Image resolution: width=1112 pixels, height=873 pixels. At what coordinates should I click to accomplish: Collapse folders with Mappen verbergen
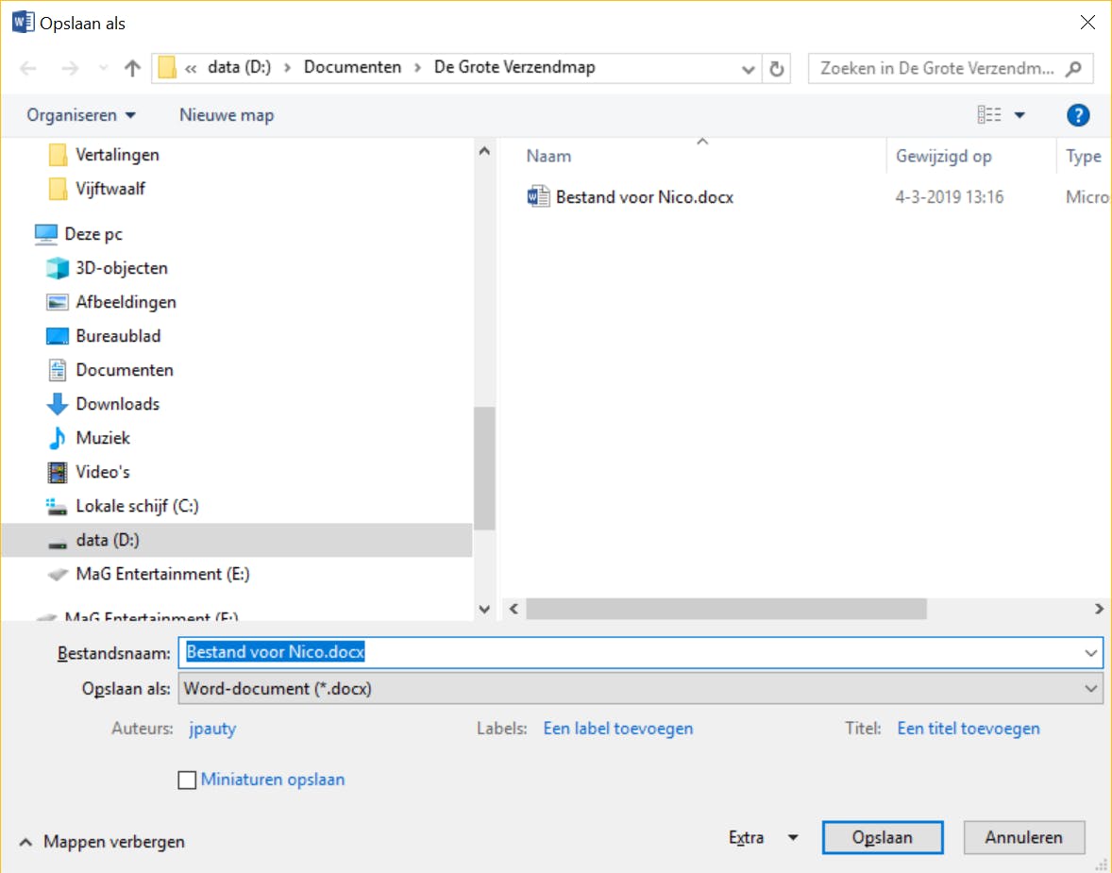102,842
